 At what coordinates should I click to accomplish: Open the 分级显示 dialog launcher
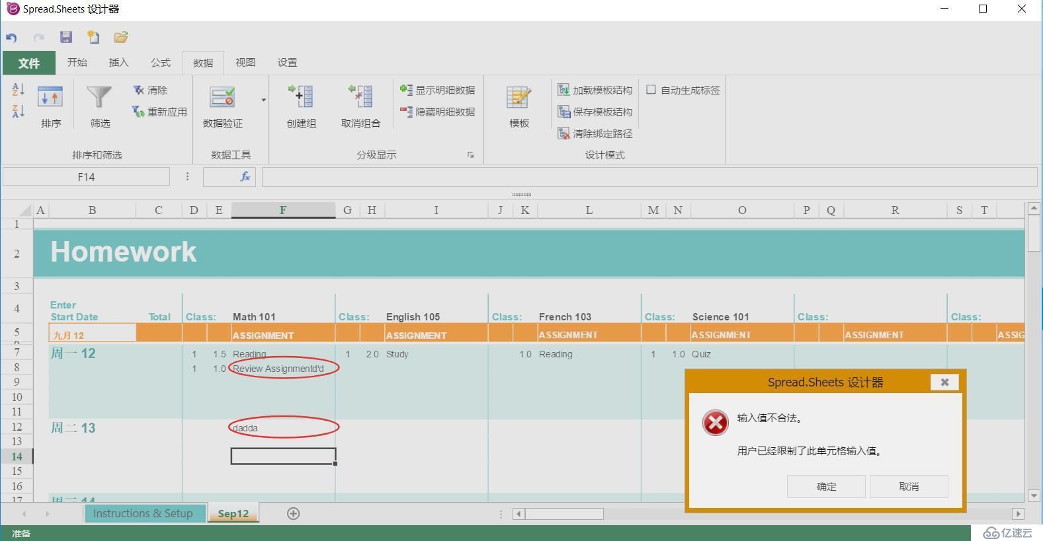(470, 155)
